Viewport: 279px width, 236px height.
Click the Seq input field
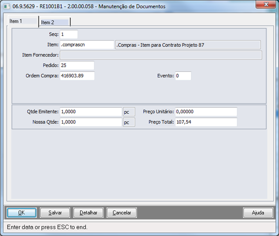point(69,34)
